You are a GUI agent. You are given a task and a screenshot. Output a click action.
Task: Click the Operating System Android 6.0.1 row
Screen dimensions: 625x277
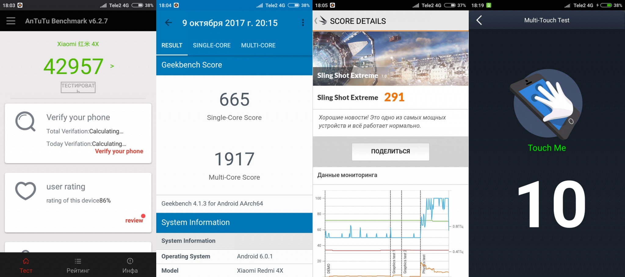[x=234, y=257]
